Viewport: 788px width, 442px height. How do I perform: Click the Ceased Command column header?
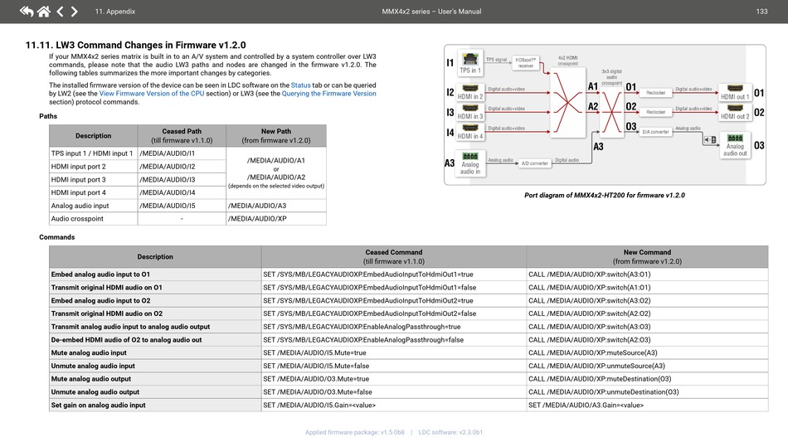(394, 257)
